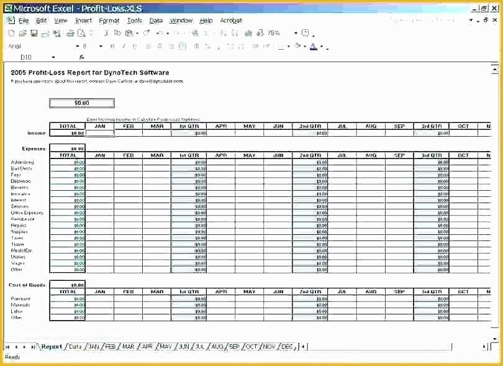The image size is (503, 366).
Task: Click the Paste clipboard icon
Action: click(129, 33)
